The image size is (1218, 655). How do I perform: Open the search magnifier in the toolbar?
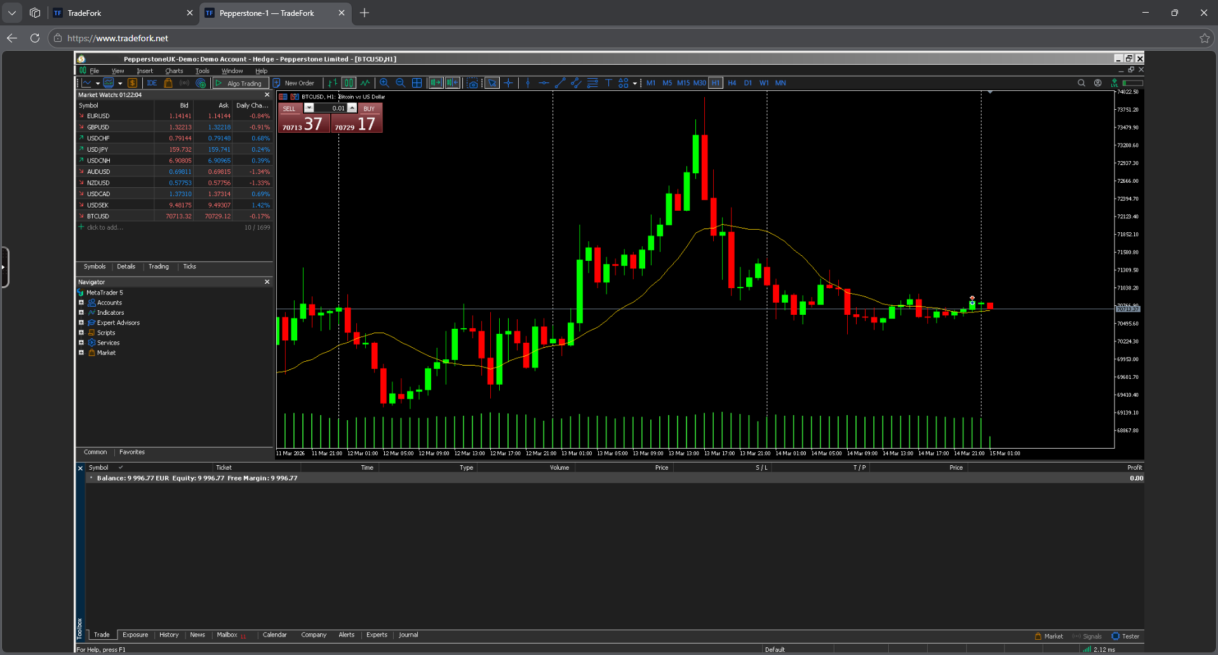[x=1081, y=83]
